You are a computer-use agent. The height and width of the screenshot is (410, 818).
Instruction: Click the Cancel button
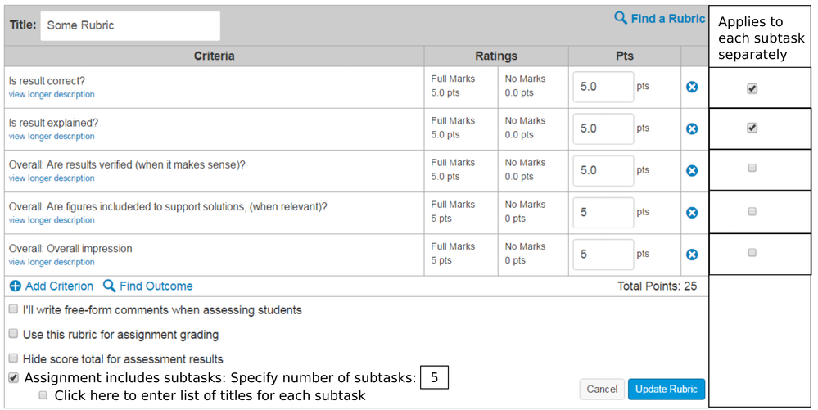[x=601, y=390]
